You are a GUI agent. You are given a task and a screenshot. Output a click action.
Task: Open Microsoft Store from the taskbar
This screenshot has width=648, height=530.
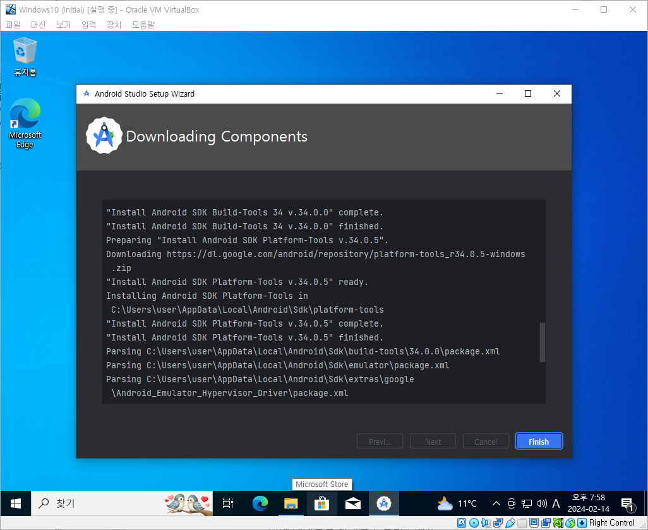coord(321,503)
